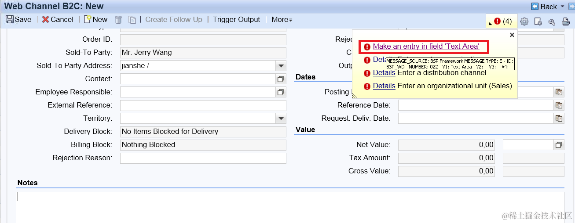Click the Net Value currency input field
The width and height of the screenshot is (575, 223).
coord(528,145)
